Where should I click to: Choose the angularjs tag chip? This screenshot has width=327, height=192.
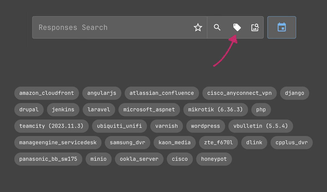tap(102, 93)
